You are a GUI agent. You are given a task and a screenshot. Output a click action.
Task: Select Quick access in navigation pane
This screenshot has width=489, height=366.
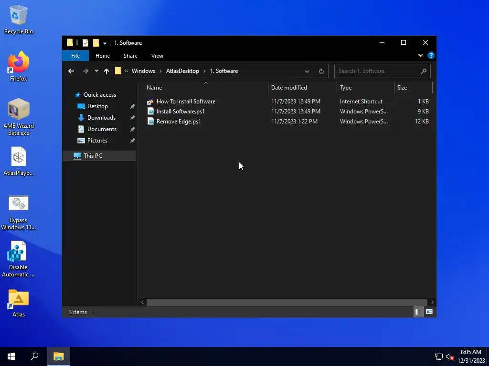tap(99, 95)
